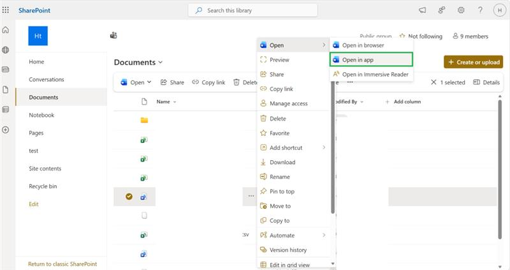The image size is (510, 270).
Task: Select Share in context menu
Action: [293, 74]
